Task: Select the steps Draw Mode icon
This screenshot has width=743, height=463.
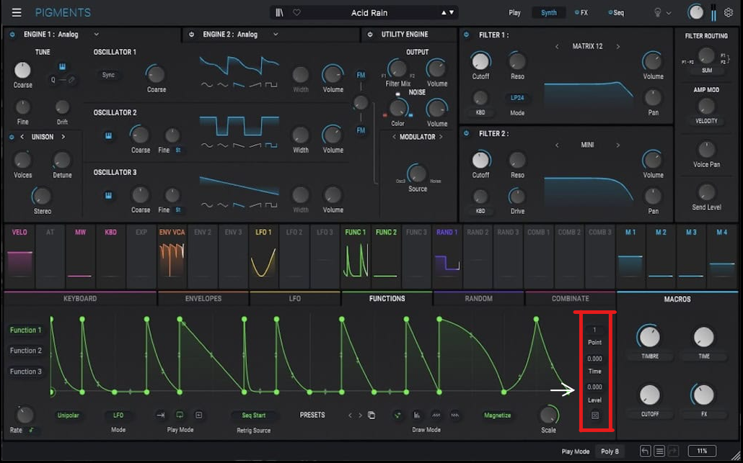Action: point(417,415)
